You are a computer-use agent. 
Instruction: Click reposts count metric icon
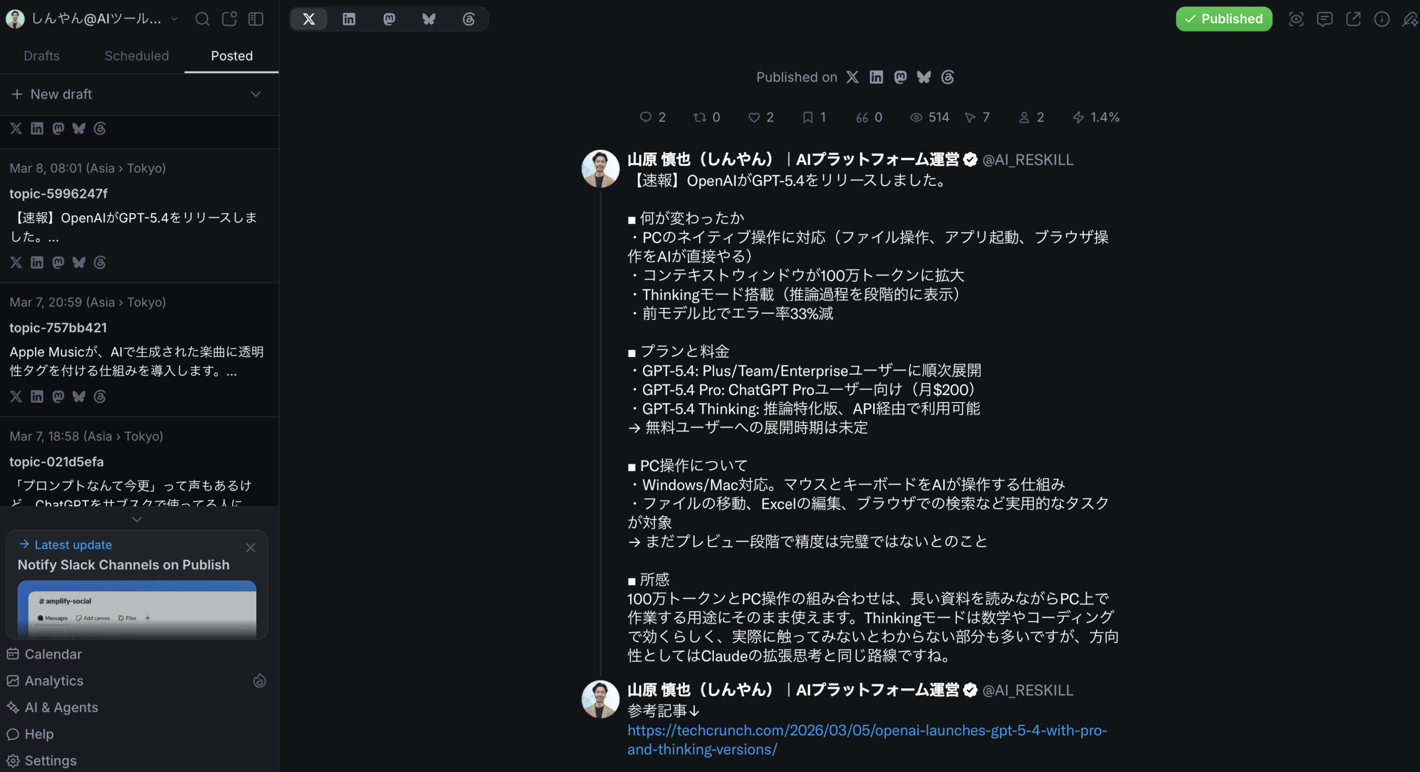tap(700, 118)
